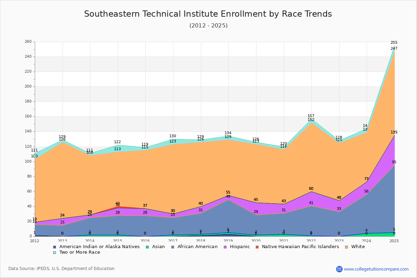Click the Data Source IPEDS text
The image size is (417, 278).
click(x=62, y=269)
